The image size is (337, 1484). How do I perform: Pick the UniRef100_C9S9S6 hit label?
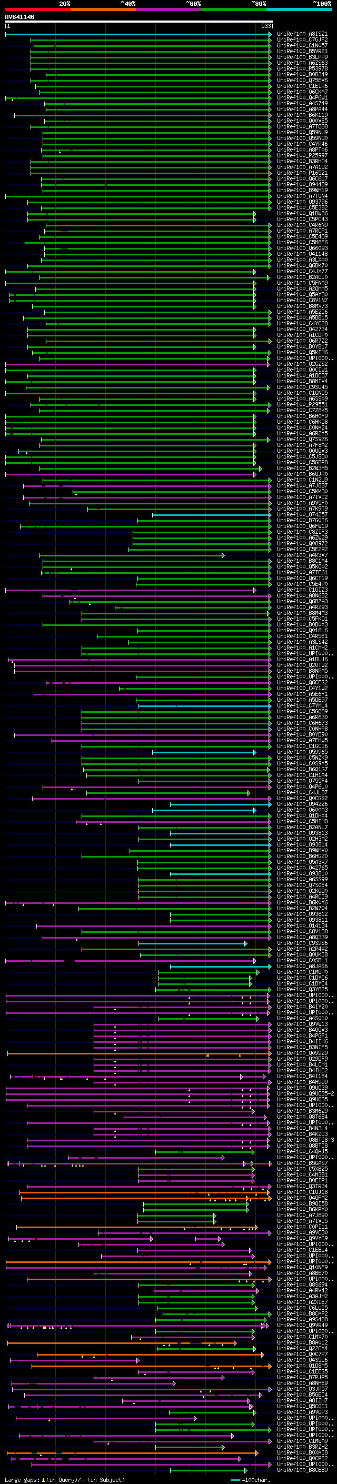302,943
